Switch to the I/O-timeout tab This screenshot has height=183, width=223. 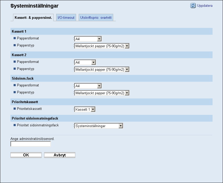66,17
